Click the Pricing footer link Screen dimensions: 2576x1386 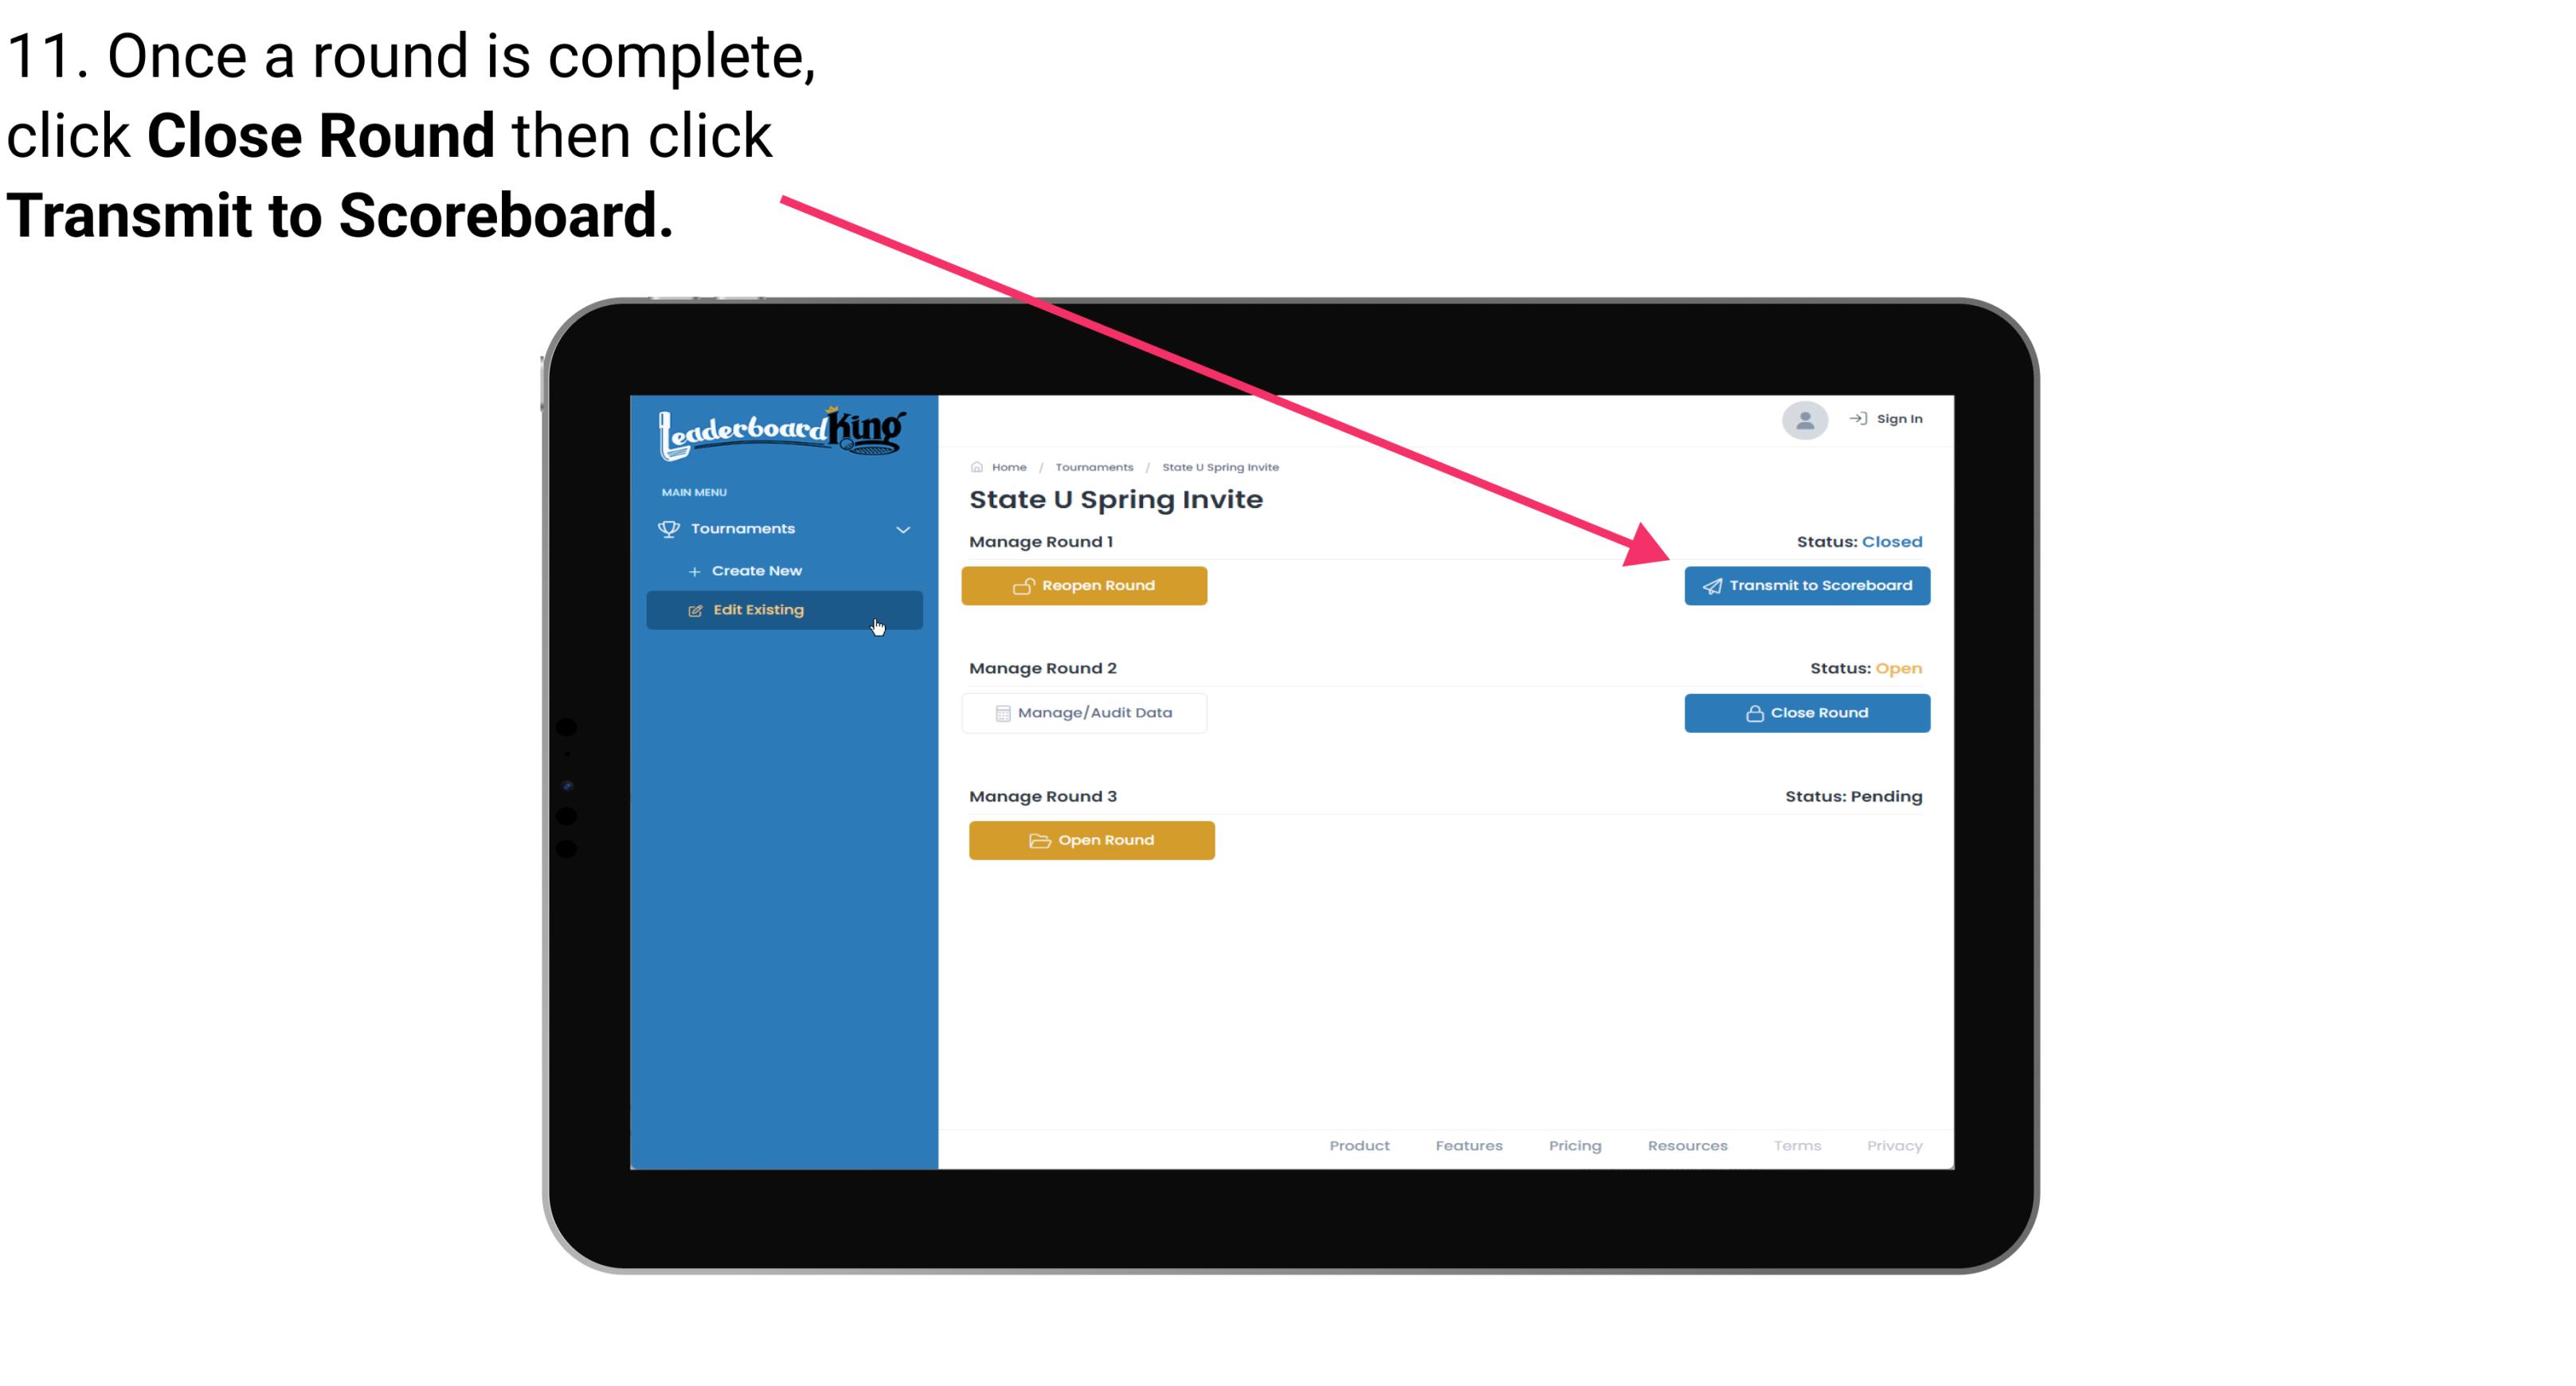(1575, 1145)
